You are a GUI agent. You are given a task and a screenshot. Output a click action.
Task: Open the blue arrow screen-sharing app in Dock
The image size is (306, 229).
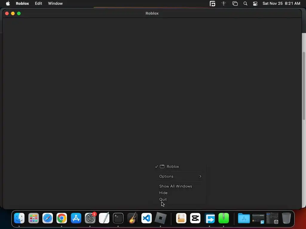(x=209, y=218)
